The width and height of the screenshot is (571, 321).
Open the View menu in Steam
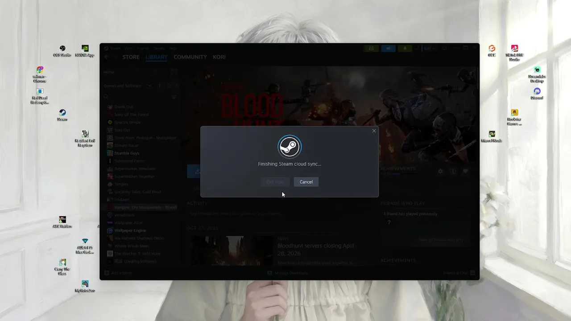128,48
